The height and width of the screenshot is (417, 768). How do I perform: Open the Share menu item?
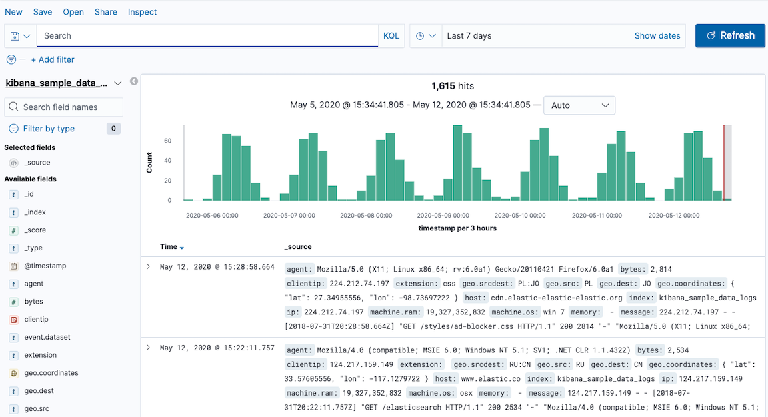pos(105,12)
